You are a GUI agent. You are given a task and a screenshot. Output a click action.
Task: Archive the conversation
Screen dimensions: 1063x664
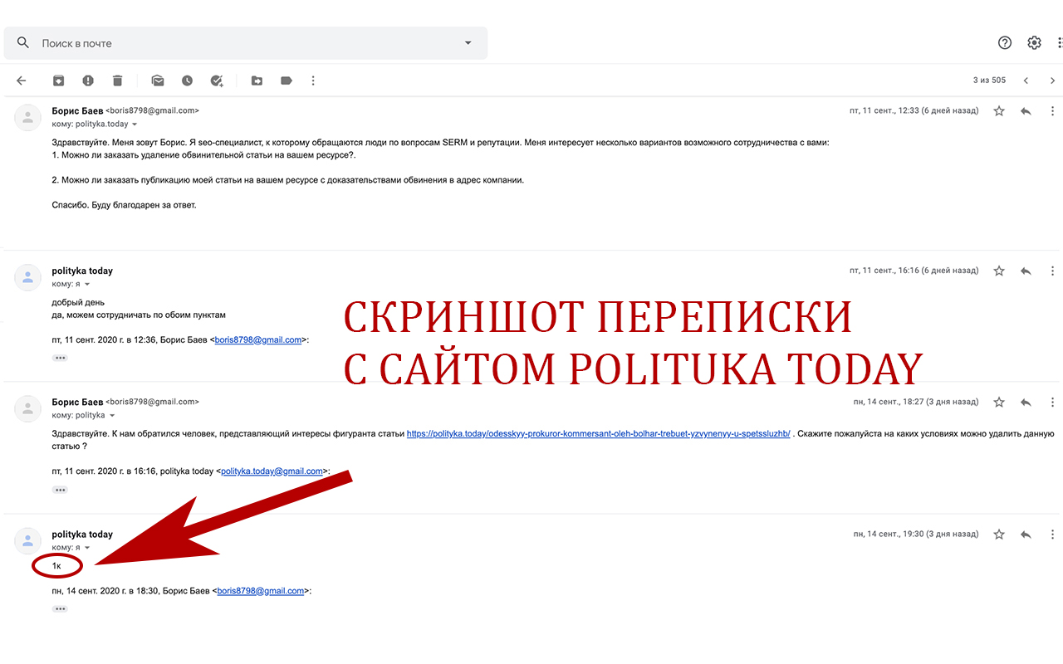[x=58, y=81]
